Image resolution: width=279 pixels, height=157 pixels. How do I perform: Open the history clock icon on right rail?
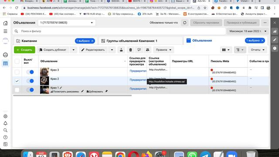coord(275,48)
